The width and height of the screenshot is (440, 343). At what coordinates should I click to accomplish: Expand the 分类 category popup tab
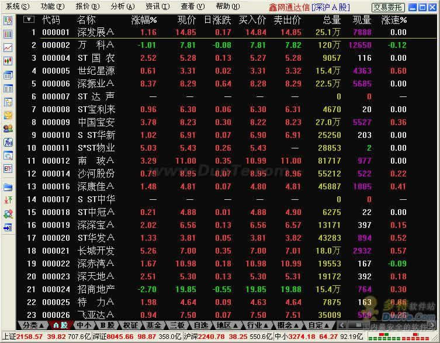click(33, 325)
